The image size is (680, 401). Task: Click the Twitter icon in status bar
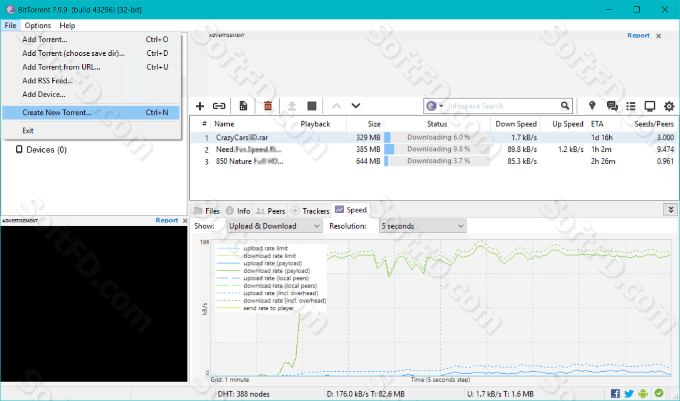[629, 394]
